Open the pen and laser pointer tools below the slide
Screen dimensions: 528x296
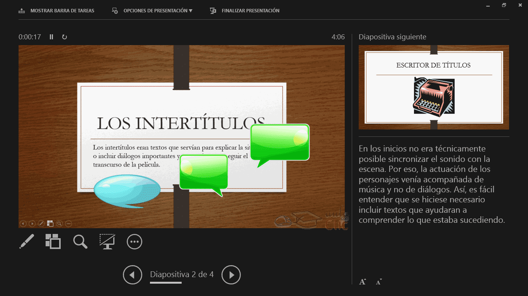pos(27,242)
